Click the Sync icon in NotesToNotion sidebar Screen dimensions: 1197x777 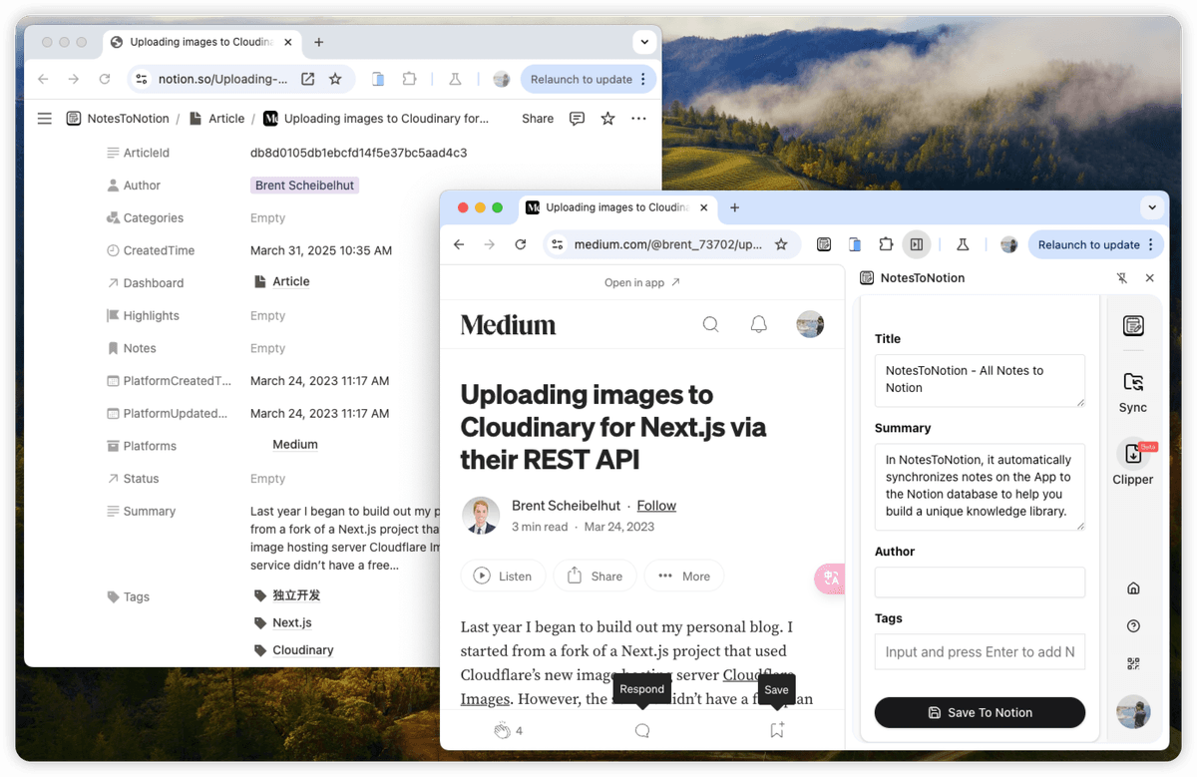(1132, 383)
